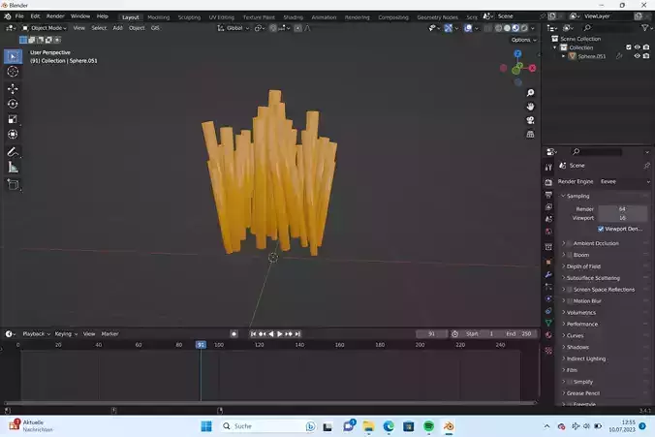655x437 pixels.
Task: Select the Scale tool
Action: pos(13,119)
